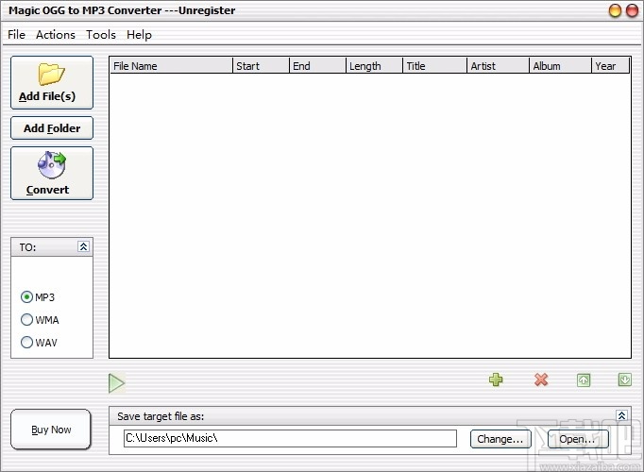The width and height of the screenshot is (644, 472).
Task: Open the Help menu
Action: tap(139, 35)
